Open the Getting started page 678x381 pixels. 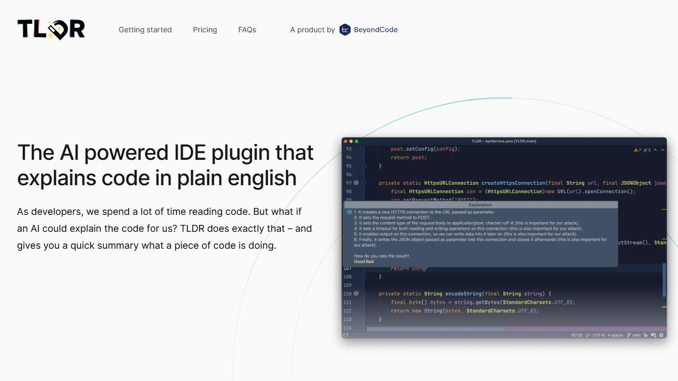(145, 30)
